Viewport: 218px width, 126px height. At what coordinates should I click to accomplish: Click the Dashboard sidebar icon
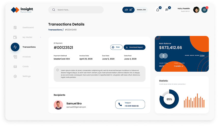pos(15,28)
